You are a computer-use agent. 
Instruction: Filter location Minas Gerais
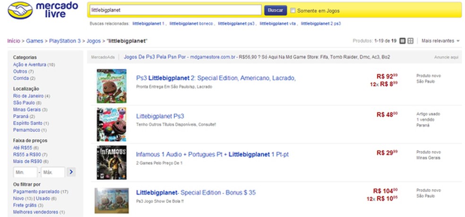27,109
